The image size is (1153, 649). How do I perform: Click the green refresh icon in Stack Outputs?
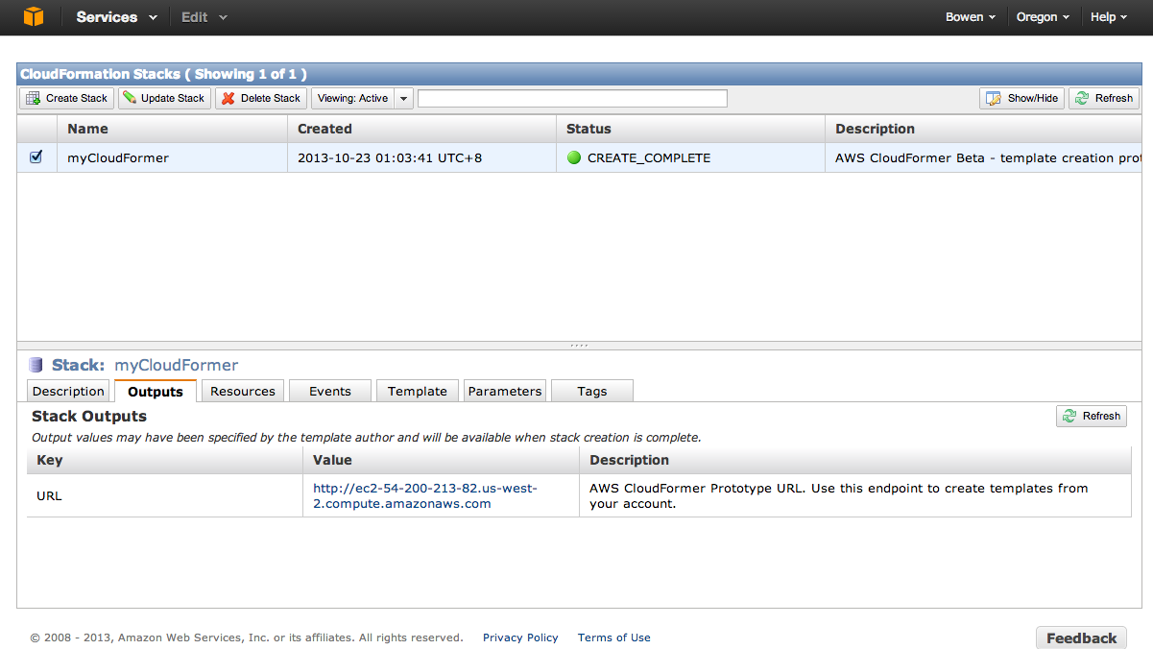pos(1069,416)
